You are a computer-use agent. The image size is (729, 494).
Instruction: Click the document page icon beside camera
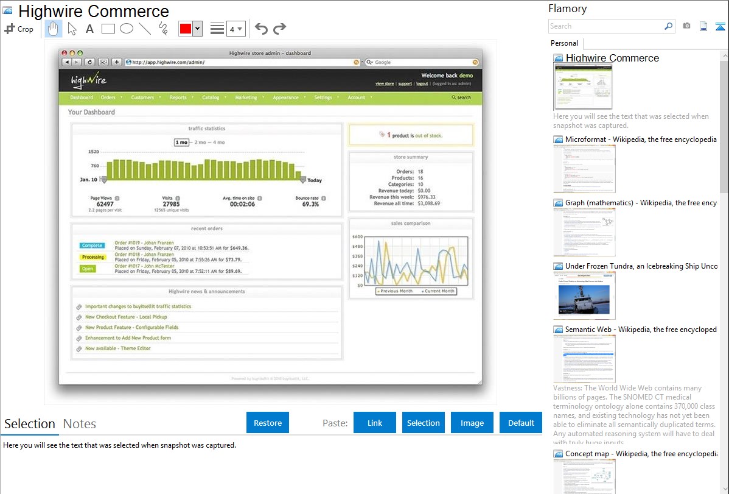(x=703, y=26)
